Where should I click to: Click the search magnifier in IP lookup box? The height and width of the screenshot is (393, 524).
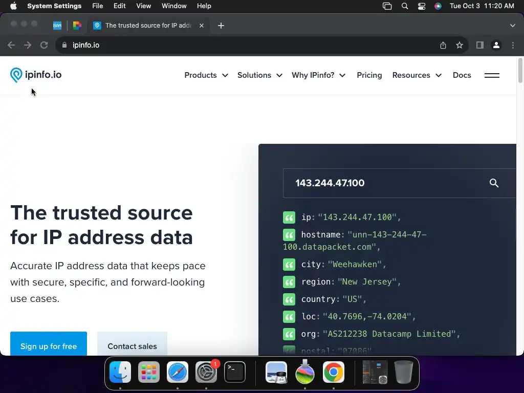494,183
